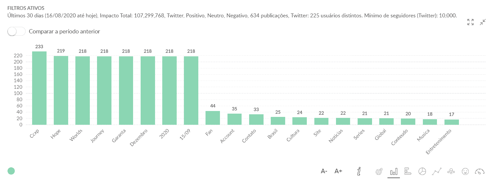Switch to the world map globe view
The height and width of the screenshot is (186, 493).
379,171
